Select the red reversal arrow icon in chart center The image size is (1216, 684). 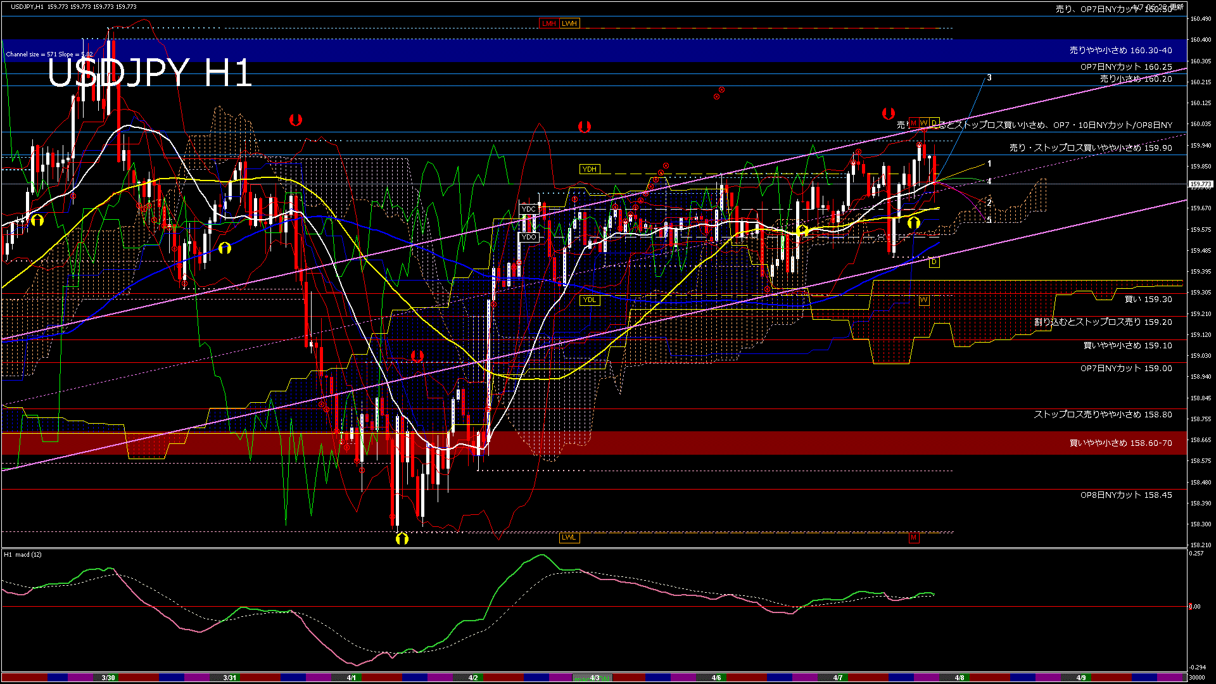click(x=586, y=125)
